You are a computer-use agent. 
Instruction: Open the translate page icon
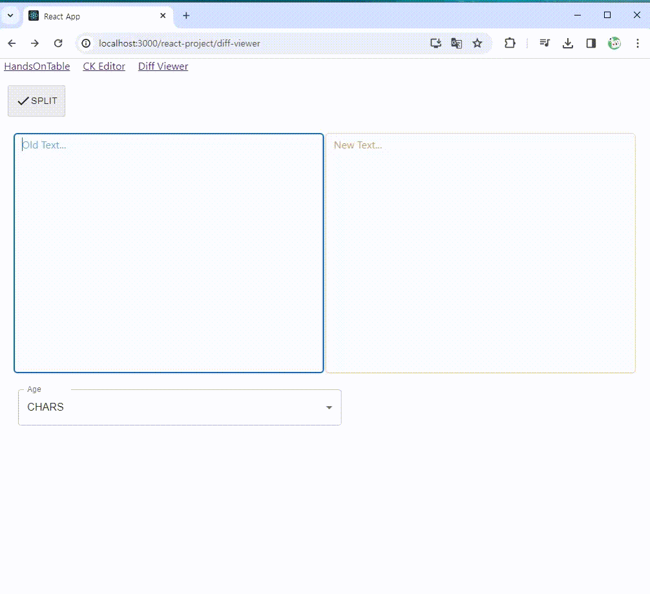click(x=456, y=43)
